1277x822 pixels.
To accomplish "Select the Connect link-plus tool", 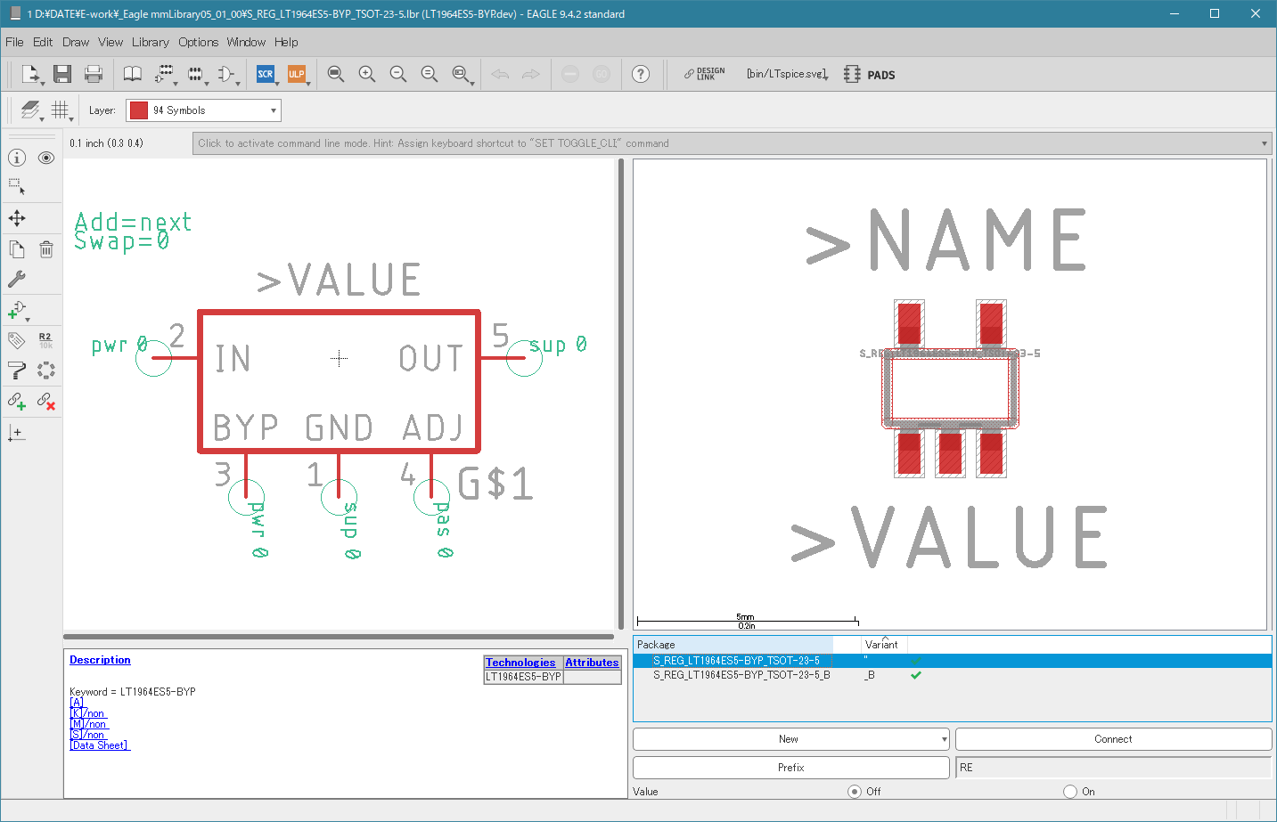I will (17, 402).
